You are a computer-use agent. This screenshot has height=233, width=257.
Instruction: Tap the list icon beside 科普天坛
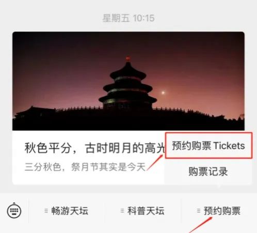coord(122,211)
